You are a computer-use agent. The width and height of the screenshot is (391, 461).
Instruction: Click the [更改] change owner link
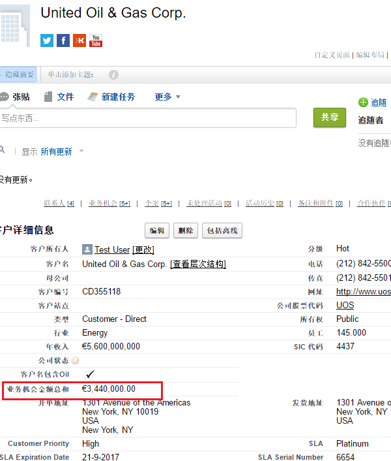click(x=143, y=249)
